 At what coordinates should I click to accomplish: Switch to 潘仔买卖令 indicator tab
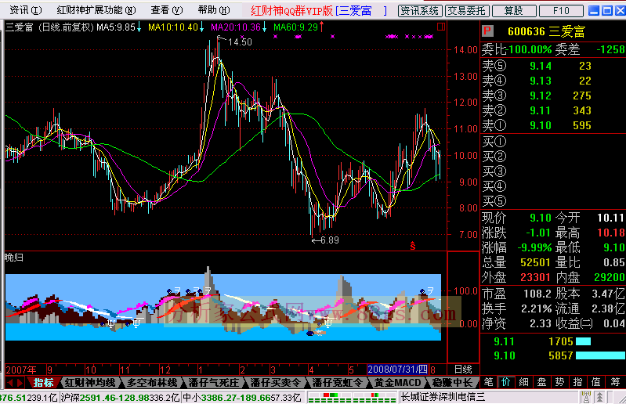pyautogui.click(x=275, y=383)
